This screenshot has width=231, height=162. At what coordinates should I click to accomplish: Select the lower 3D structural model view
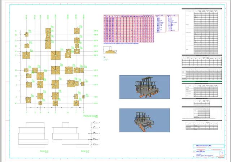pyautogui.click(x=144, y=120)
